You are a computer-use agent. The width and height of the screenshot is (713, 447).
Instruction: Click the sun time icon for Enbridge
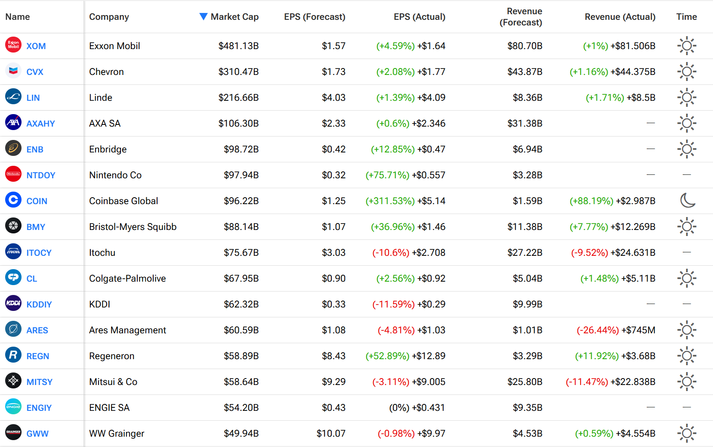687,149
